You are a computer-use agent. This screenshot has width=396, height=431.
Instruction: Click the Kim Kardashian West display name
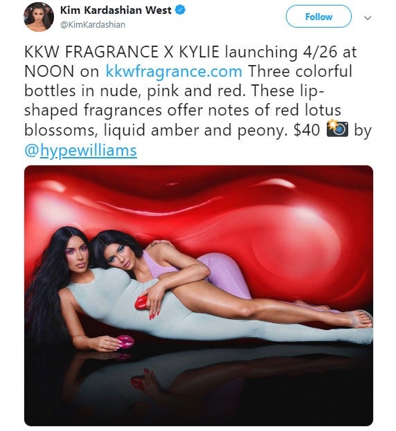tap(116, 10)
